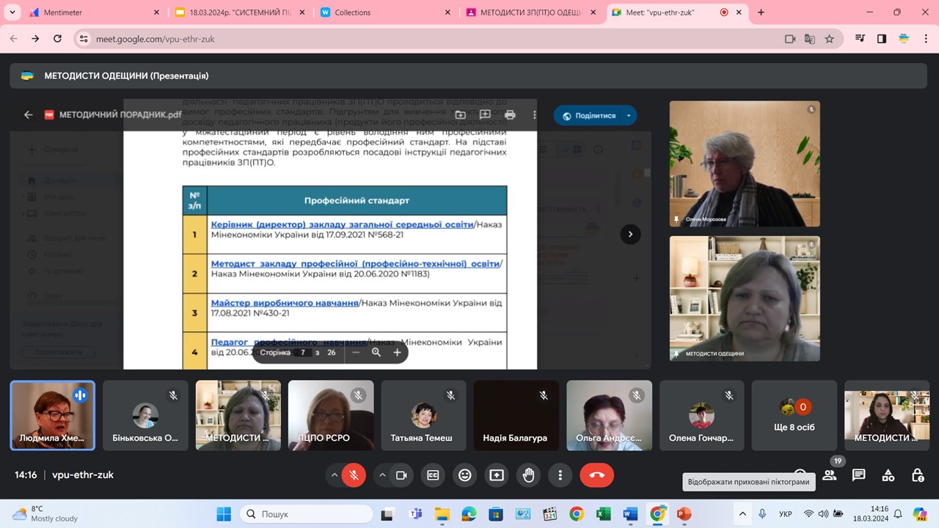
Task: Open the meeting chat panel
Action: [859, 475]
